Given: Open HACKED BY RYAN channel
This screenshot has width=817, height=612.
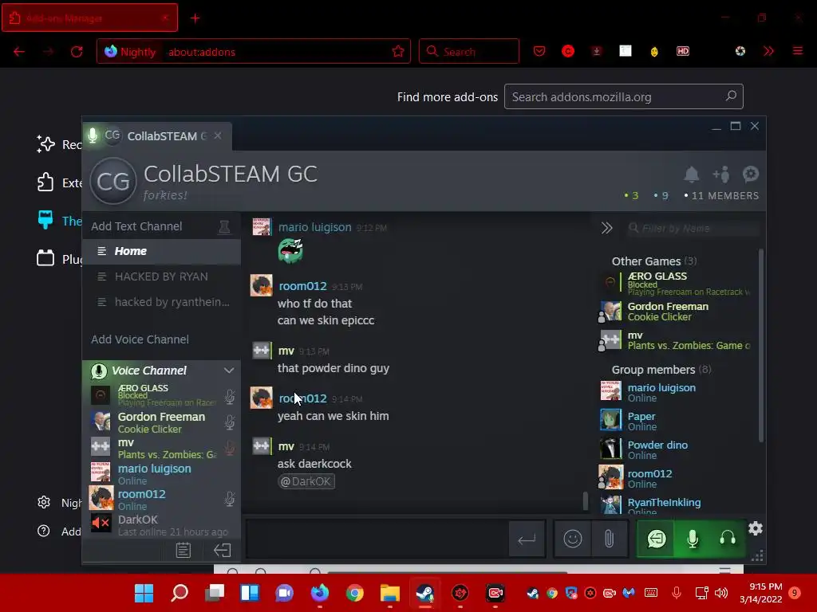Looking at the screenshot, I should 161,277.
